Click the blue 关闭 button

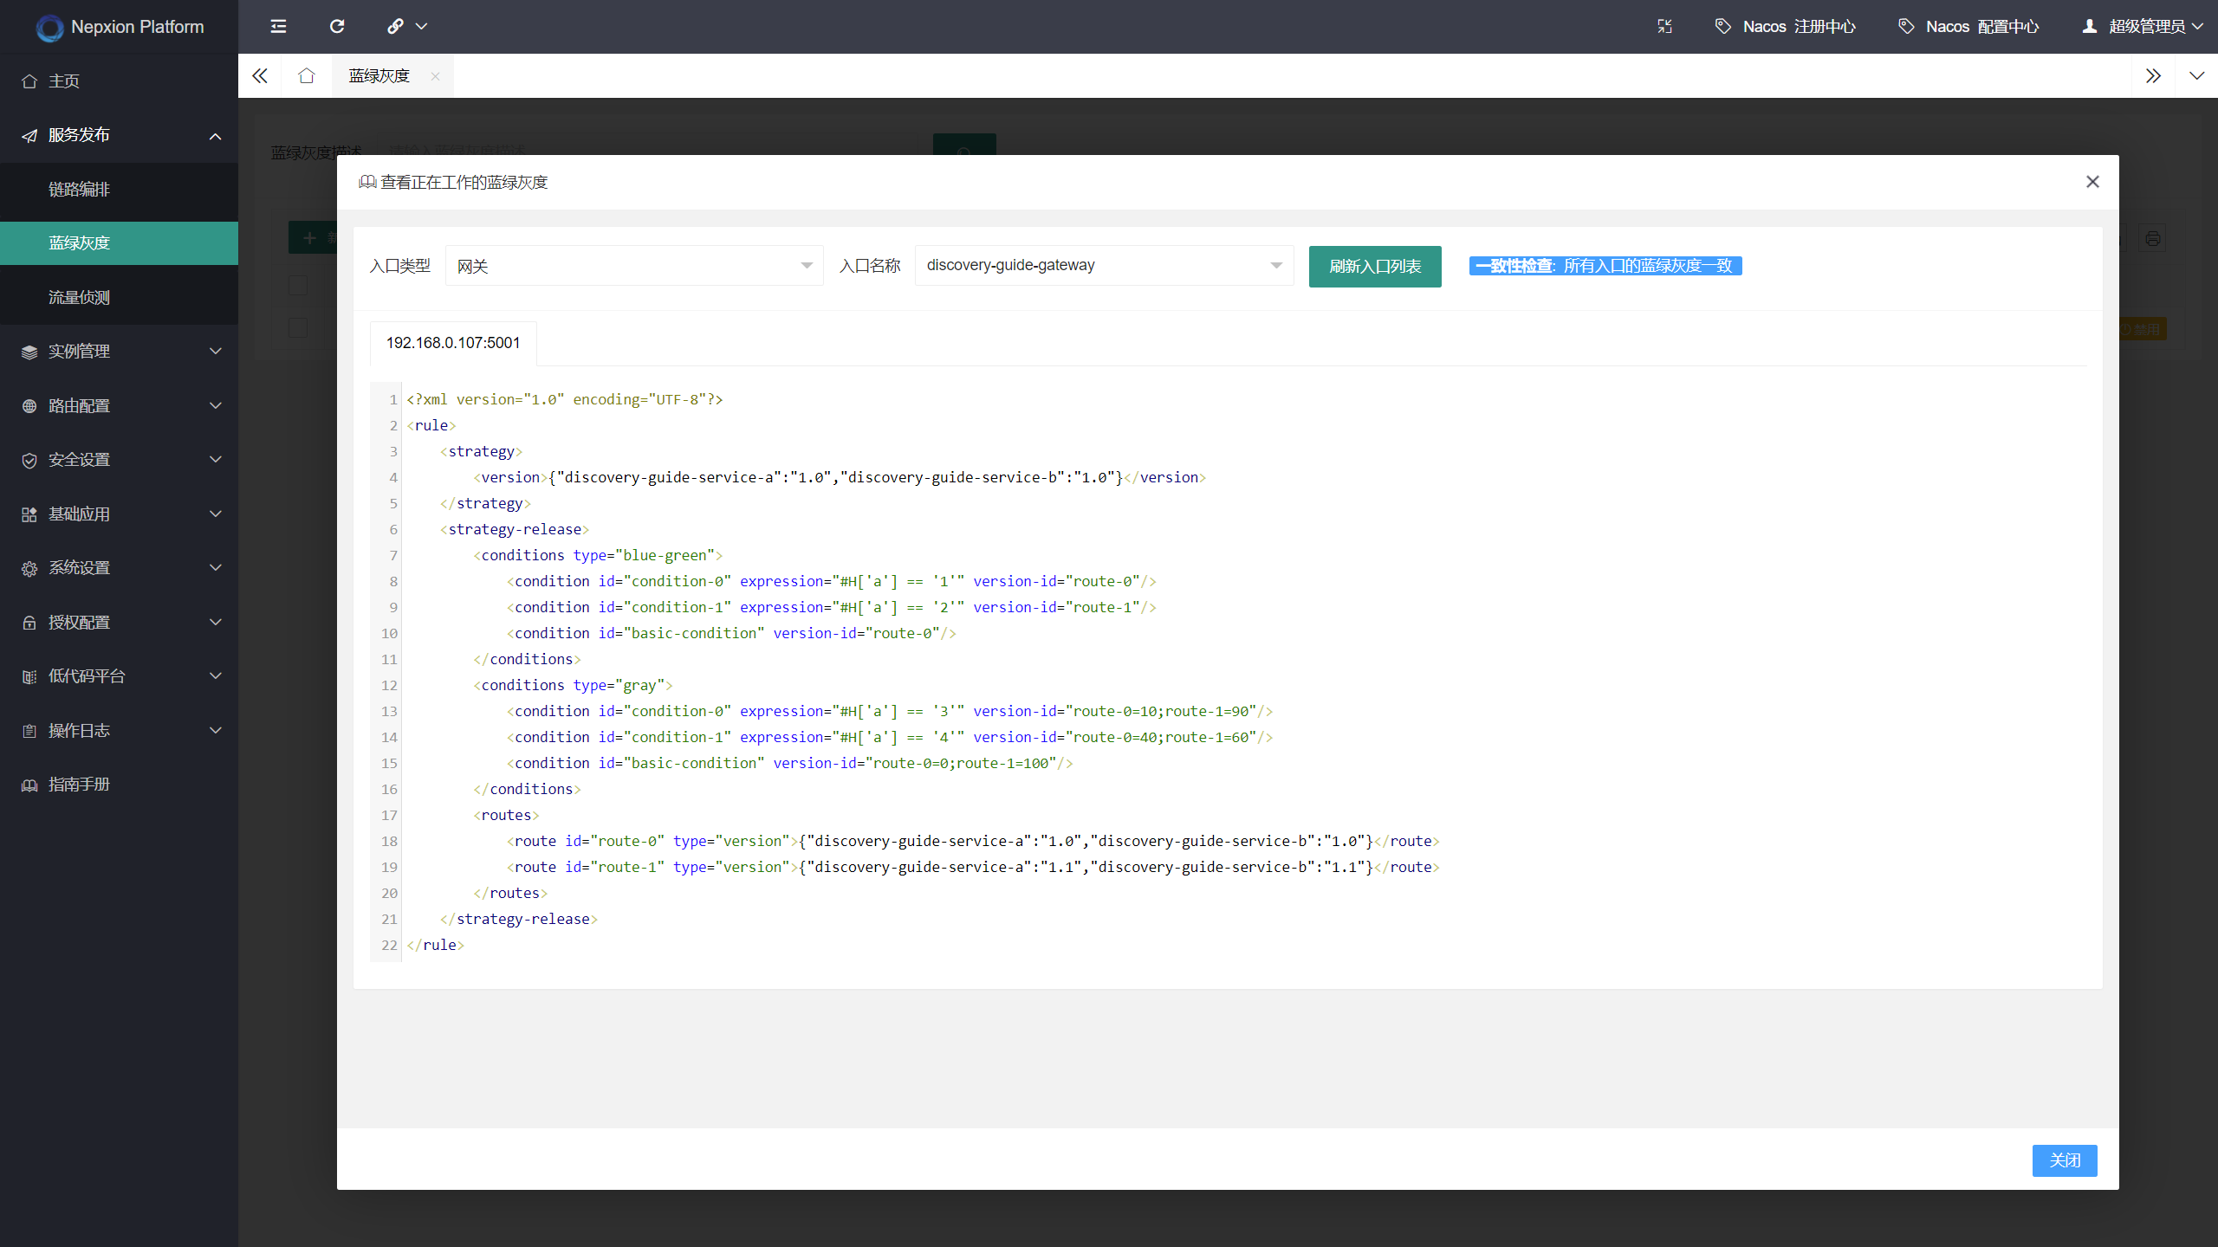pyautogui.click(x=2064, y=1160)
